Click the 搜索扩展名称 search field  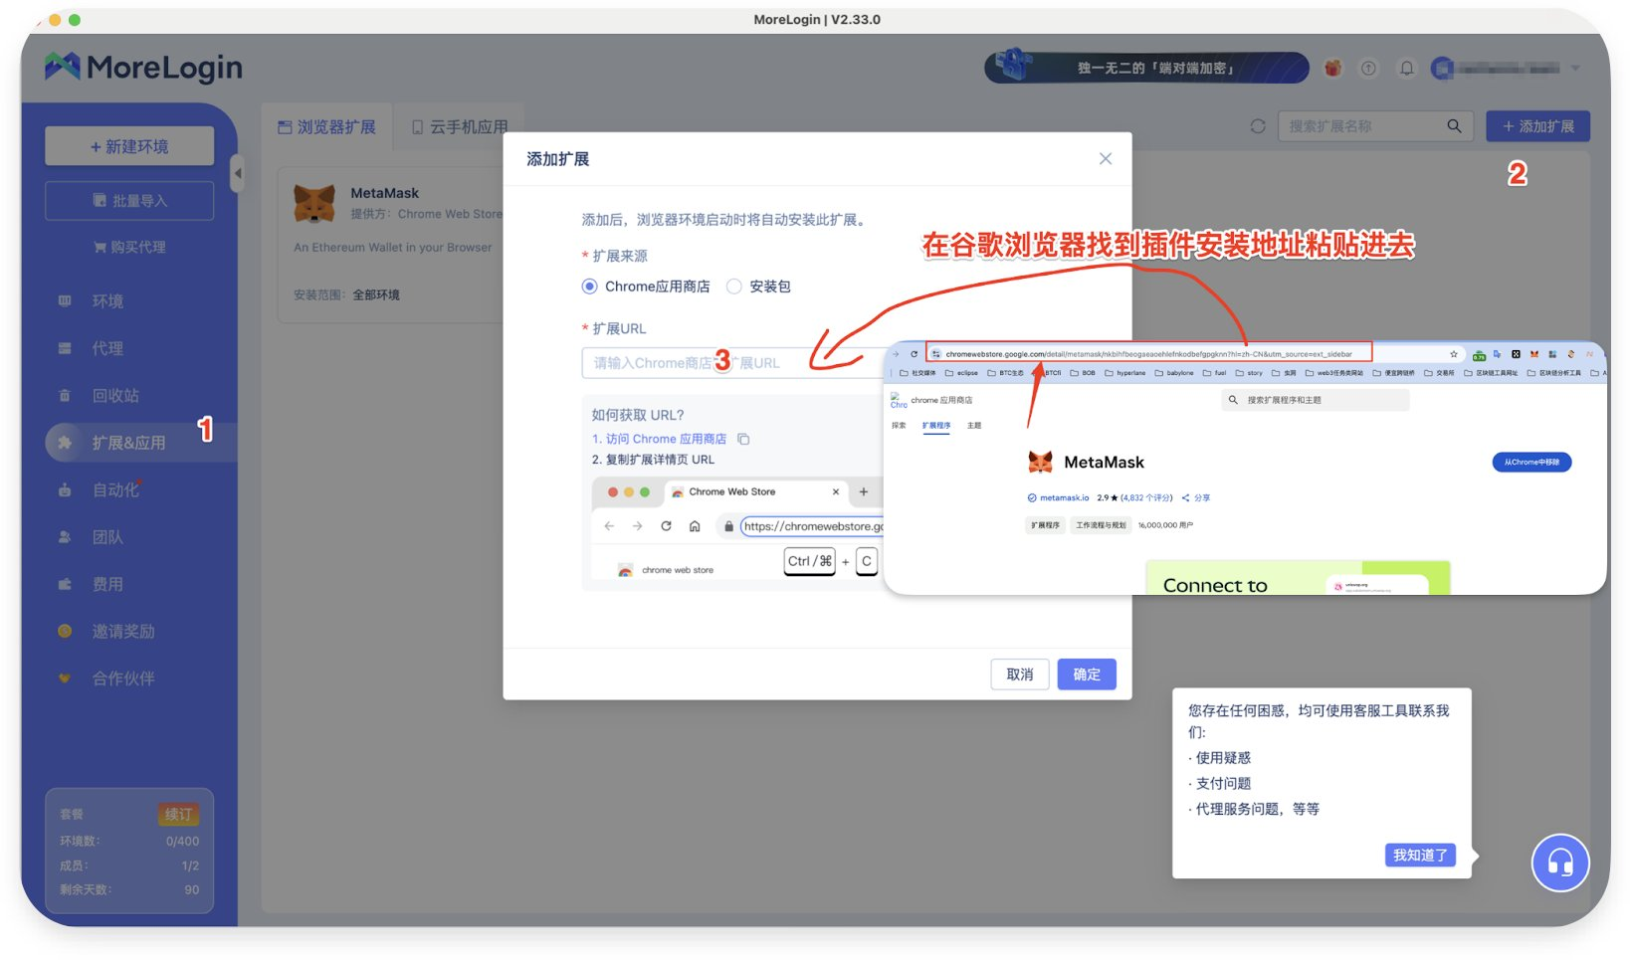pyautogui.click(x=1375, y=126)
